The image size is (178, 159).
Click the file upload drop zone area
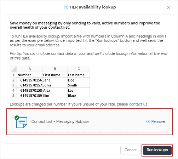click(90, 122)
